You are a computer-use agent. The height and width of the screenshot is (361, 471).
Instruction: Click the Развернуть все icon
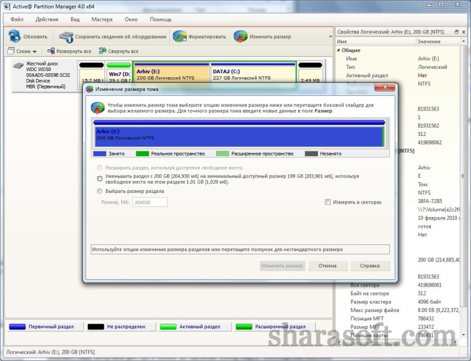[x=51, y=51]
